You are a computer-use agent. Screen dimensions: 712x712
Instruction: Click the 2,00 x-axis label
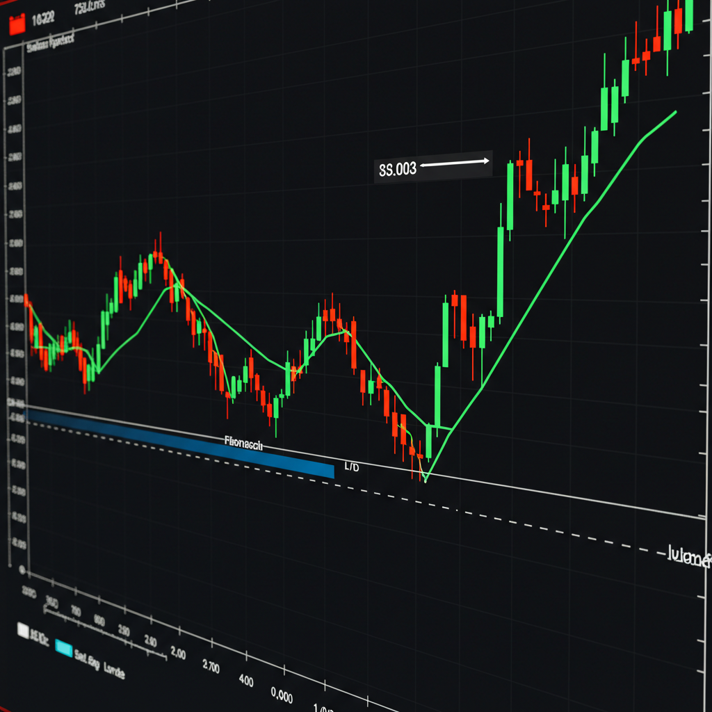[178, 653]
